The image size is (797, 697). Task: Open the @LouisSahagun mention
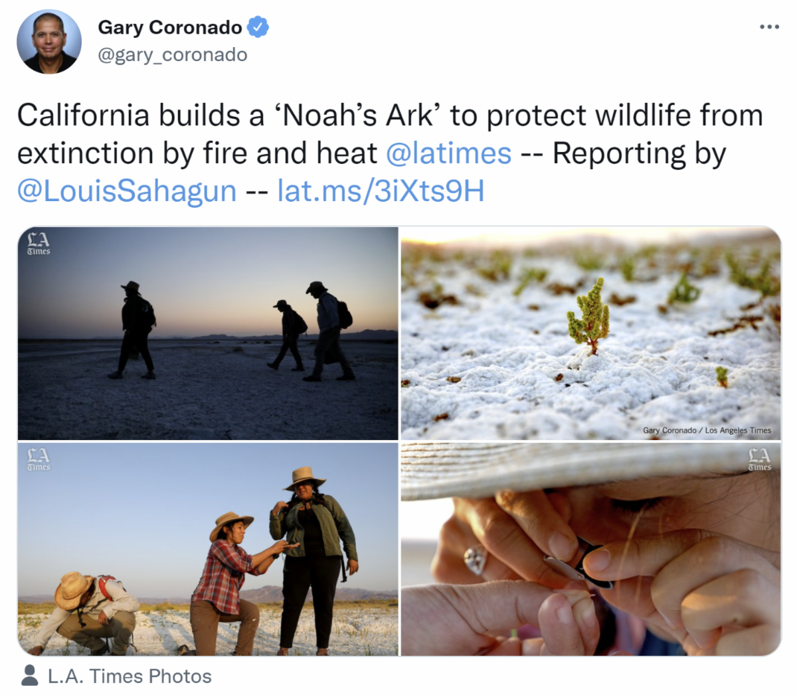[127, 191]
